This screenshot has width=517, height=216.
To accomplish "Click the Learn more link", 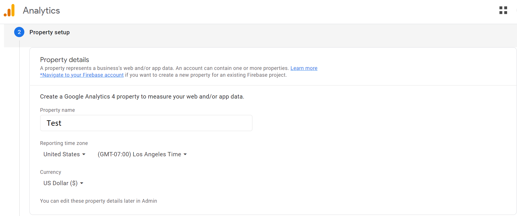I will click(304, 68).
